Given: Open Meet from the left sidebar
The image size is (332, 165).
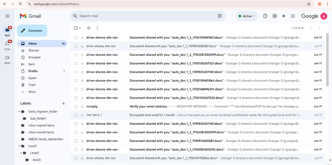Looking at the screenshot, I should (7, 59).
